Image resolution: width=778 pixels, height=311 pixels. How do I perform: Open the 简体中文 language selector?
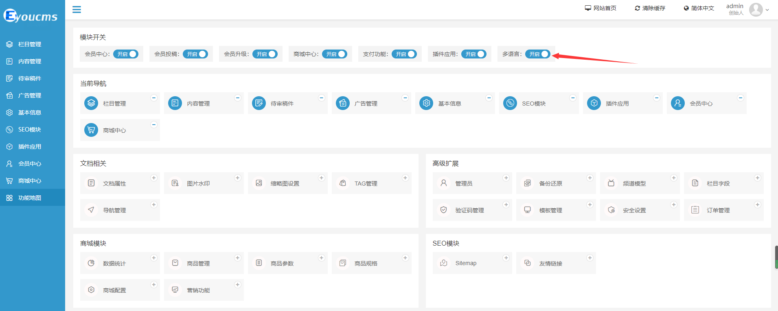[x=699, y=8]
